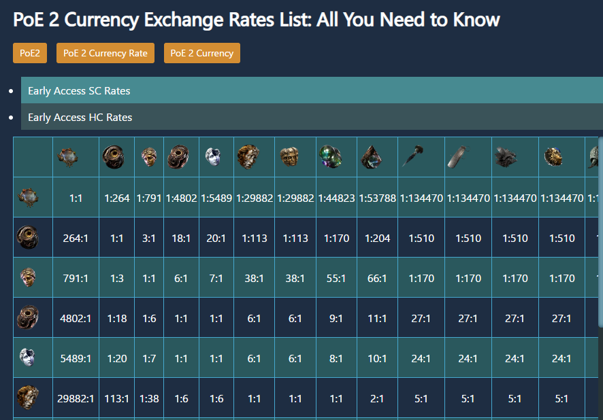Select the small golden bust icon in header row
This screenshot has width=603, height=420.
pyautogui.click(x=149, y=157)
